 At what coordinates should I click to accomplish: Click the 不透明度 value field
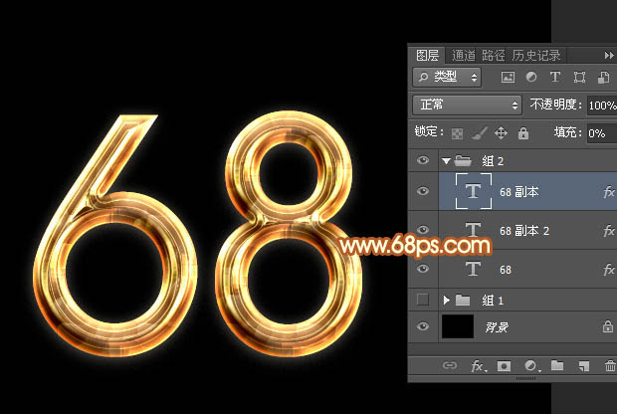(599, 104)
